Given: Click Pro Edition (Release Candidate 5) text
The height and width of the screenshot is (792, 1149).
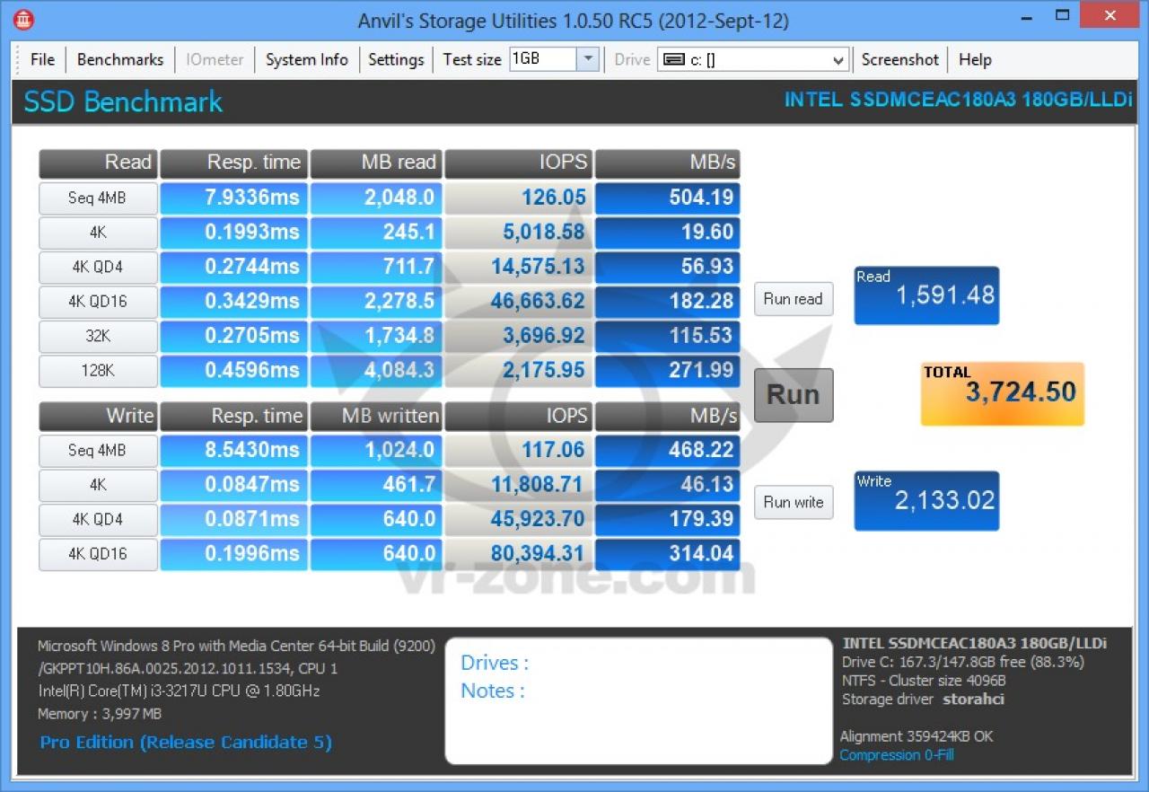Looking at the screenshot, I should point(186,743).
